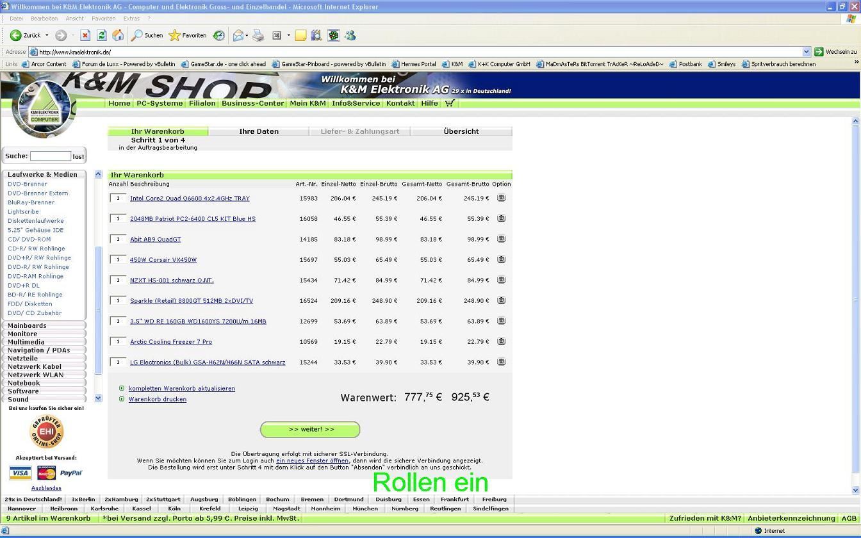Screen dimensions: 861x538
Task: Open the Favoriten star panel
Action: 188,35
